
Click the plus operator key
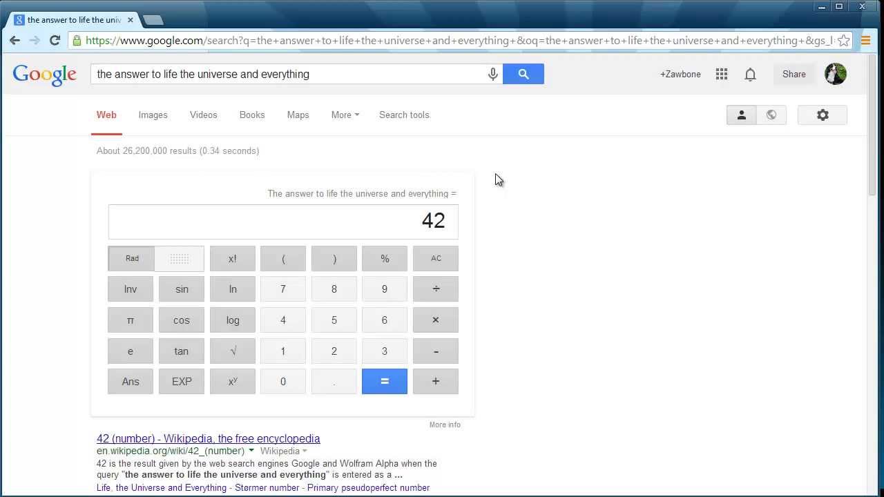pos(436,382)
